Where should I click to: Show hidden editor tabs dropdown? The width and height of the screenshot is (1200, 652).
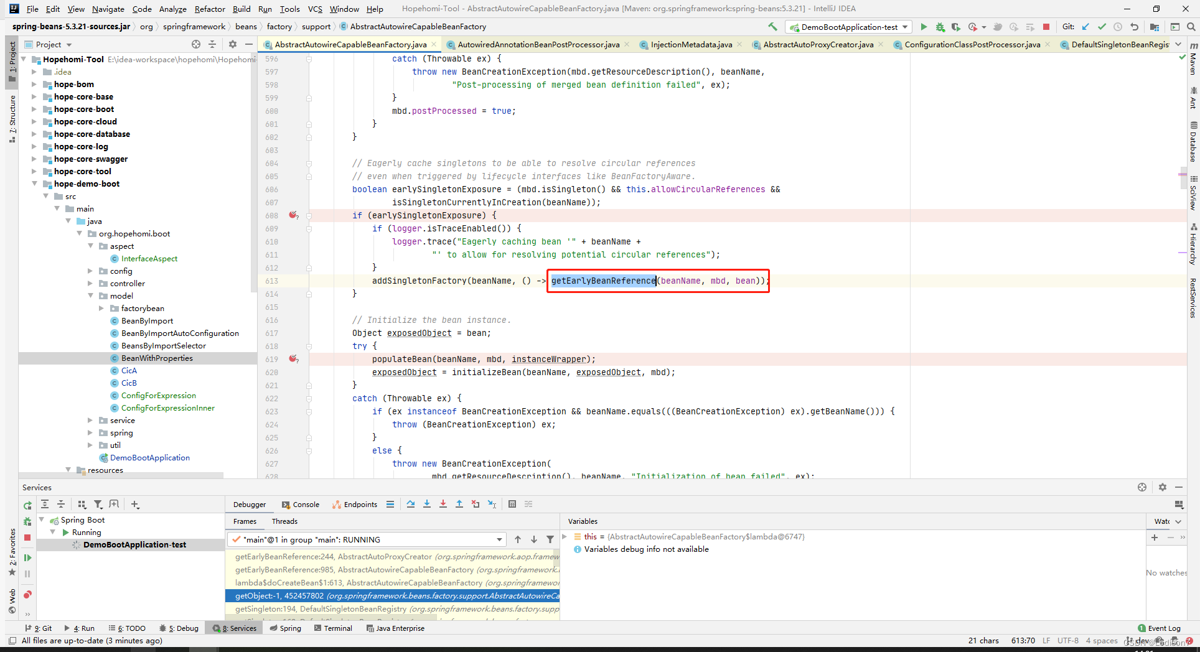[1178, 44]
